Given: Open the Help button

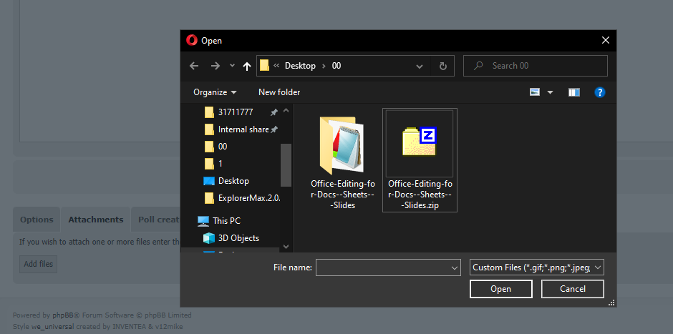Looking at the screenshot, I should [x=599, y=92].
